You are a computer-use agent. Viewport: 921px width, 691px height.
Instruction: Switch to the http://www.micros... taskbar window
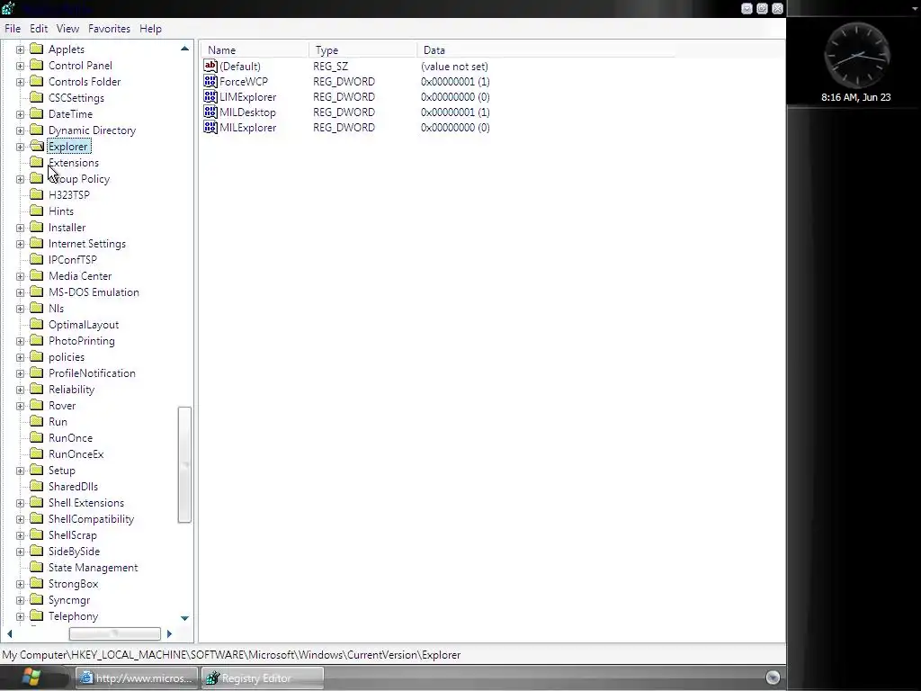click(137, 678)
